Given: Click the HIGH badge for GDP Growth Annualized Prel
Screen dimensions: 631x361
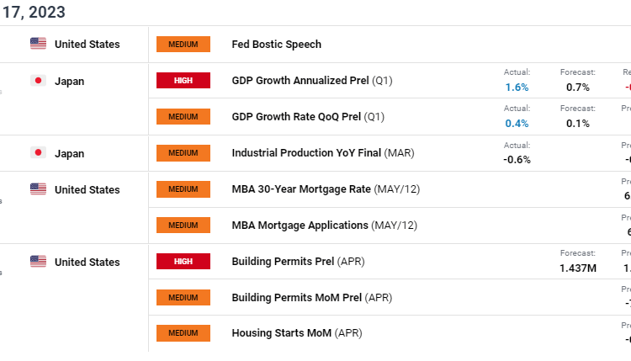Looking at the screenshot, I should (x=183, y=81).
